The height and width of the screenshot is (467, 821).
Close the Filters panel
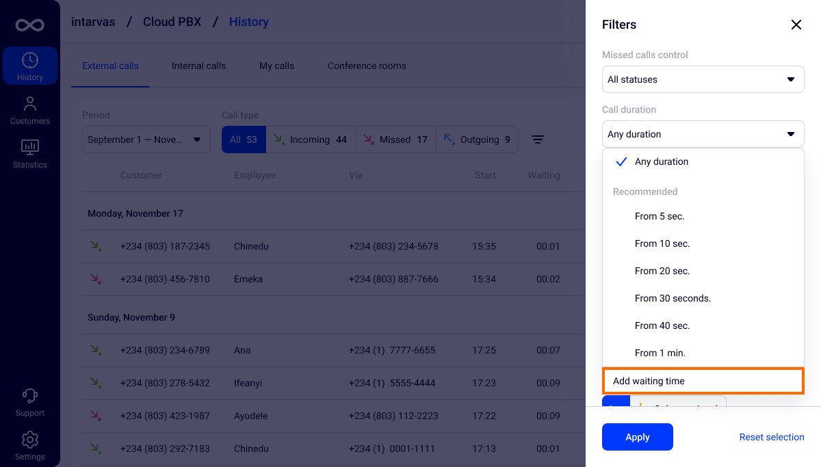point(796,25)
